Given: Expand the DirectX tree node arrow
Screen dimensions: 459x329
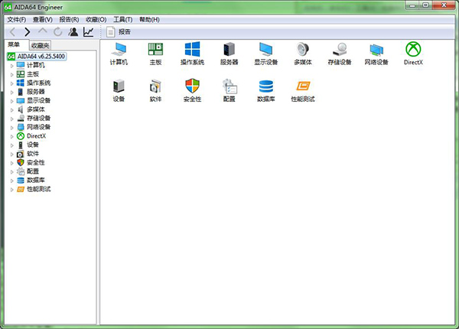Looking at the screenshot, I should pyautogui.click(x=12, y=136).
